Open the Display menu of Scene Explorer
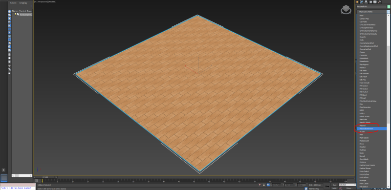391x190 pixels. click(23, 3)
